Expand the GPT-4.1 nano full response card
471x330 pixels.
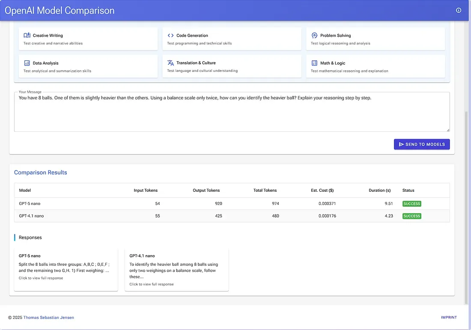(176, 270)
